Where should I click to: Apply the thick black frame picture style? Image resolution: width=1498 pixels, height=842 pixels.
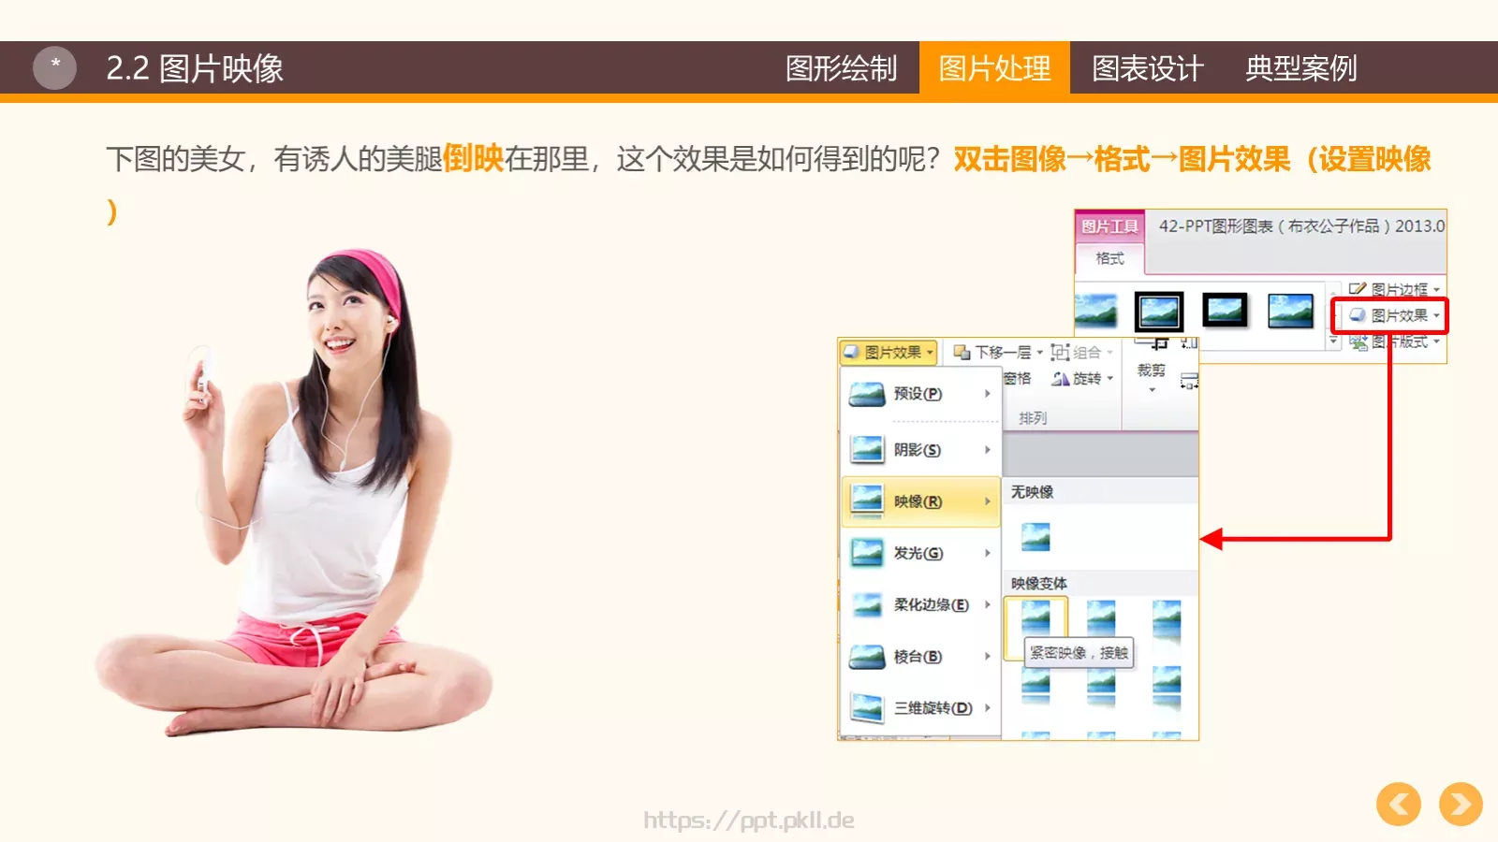(x=1225, y=311)
